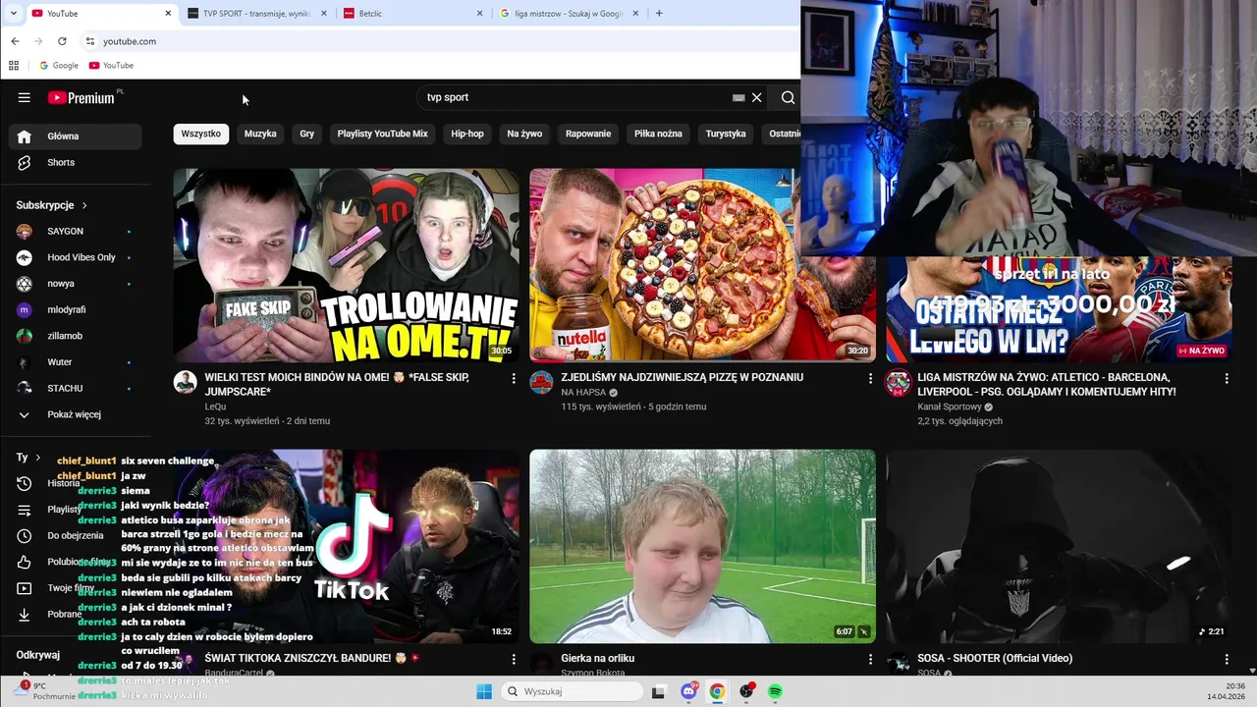Image resolution: width=1257 pixels, height=707 pixels.
Task: Open the tab search dropdown arrow
Action: (13, 13)
